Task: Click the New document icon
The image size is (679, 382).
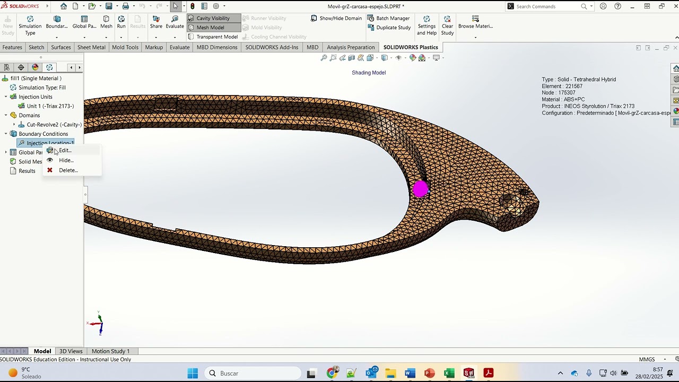Action: pos(75,6)
